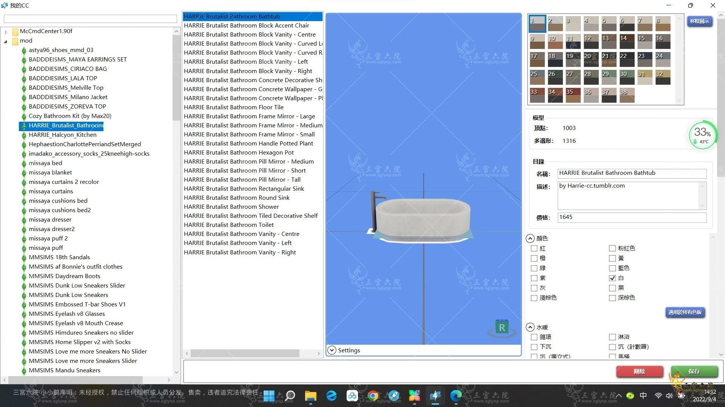Click plumbob icon beside Cozy Bathroom Kit

pos(24,116)
